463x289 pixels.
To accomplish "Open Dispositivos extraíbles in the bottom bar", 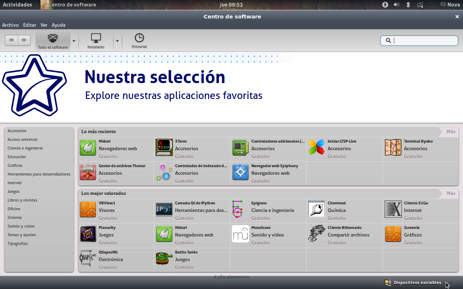I will (x=413, y=282).
